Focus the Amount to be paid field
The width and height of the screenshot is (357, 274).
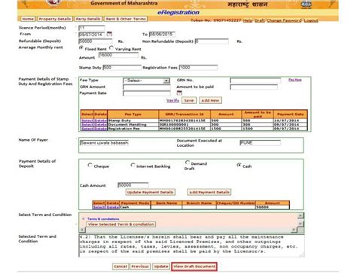[254, 87]
